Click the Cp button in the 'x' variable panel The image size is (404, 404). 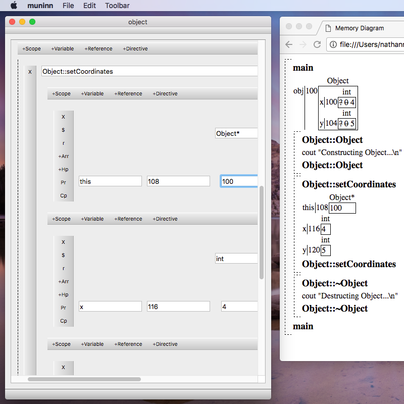pyautogui.click(x=63, y=321)
